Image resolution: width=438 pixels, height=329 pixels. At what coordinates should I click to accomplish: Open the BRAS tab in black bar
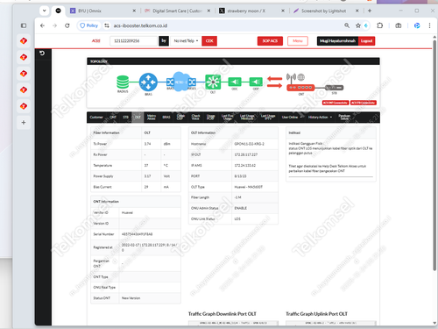pos(166,118)
